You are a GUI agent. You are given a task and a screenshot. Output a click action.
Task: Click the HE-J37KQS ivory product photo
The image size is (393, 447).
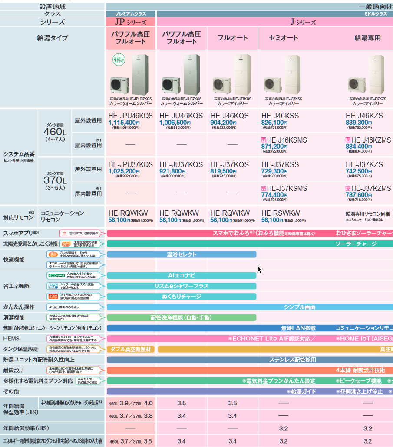pos(232,75)
